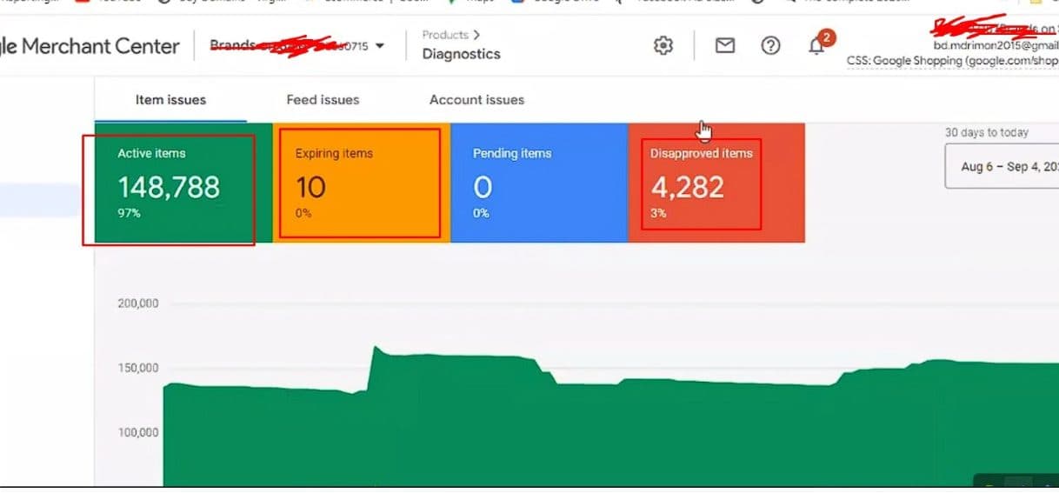The width and height of the screenshot is (1059, 493).
Task: Select the Pending items card
Action: click(539, 183)
